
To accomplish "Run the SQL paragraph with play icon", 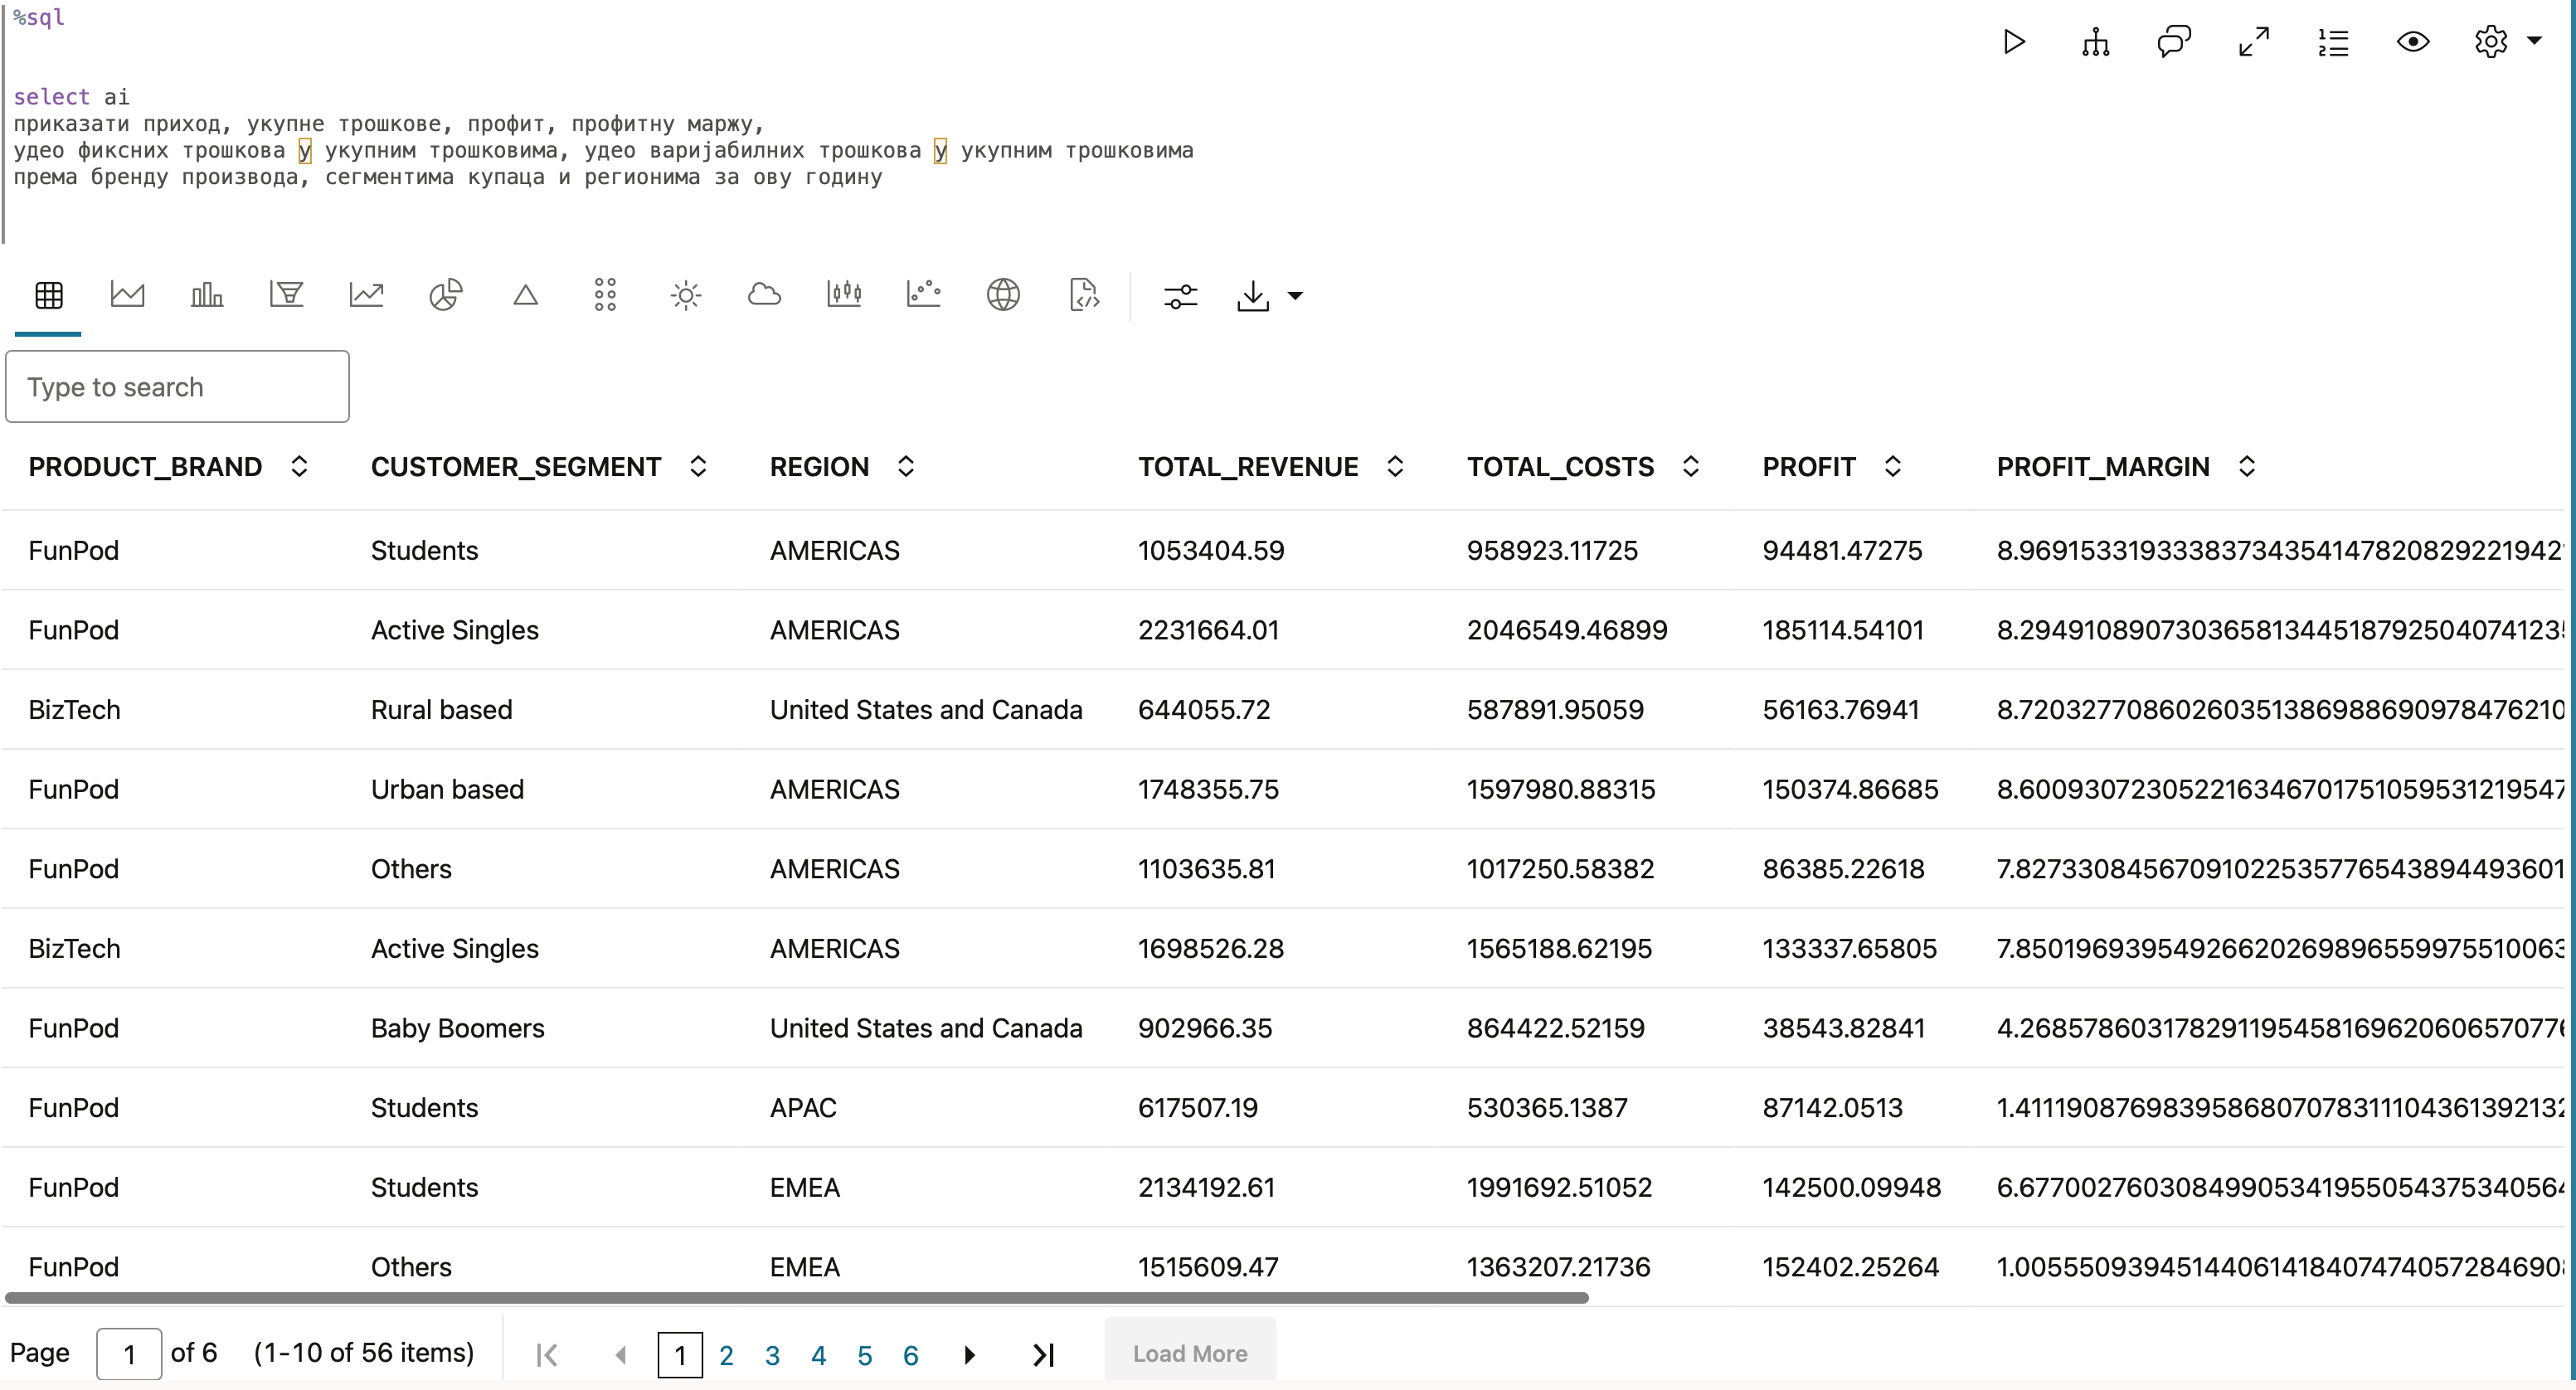I will pos(2015,42).
